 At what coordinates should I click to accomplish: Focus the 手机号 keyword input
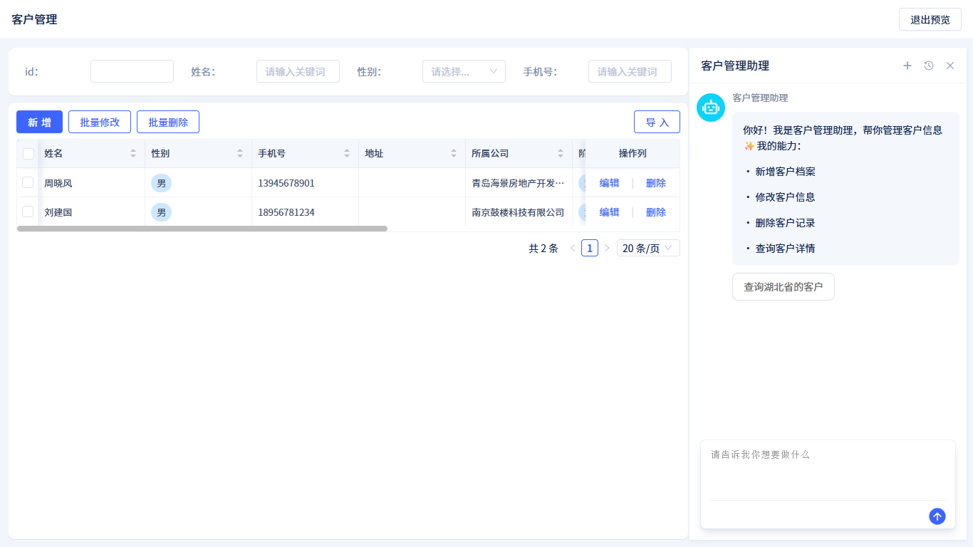[630, 71]
